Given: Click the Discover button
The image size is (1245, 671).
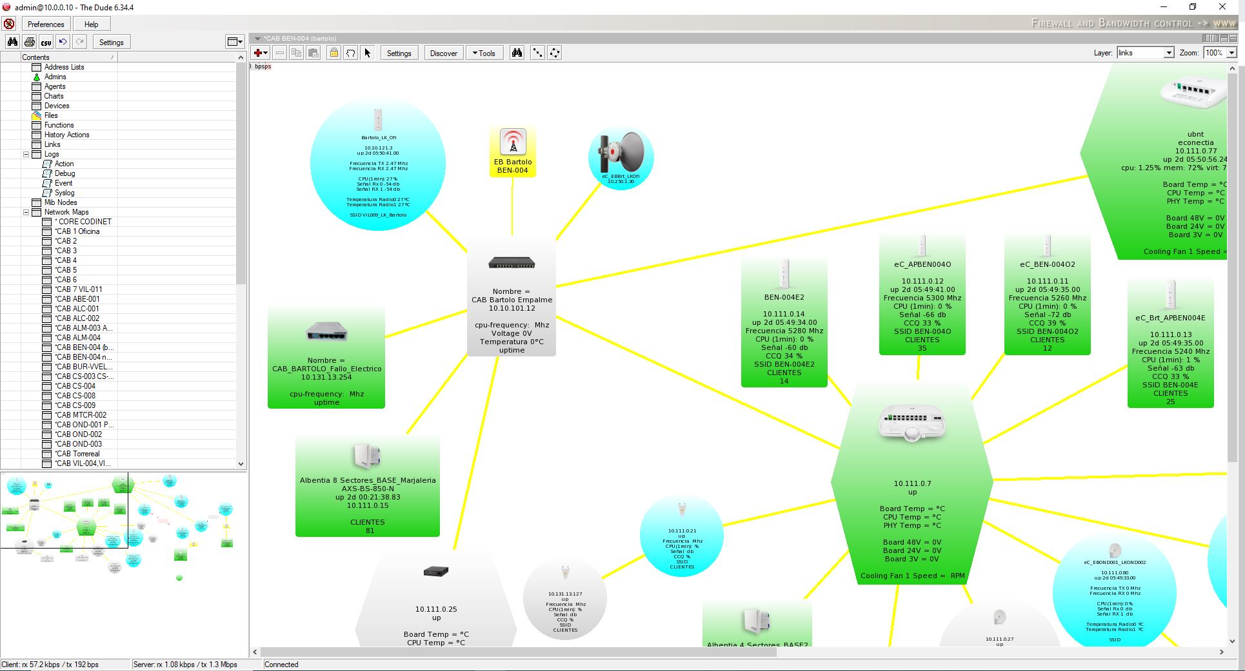Looking at the screenshot, I should [x=444, y=53].
